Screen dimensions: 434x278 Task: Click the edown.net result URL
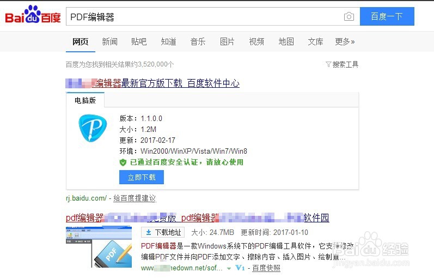tap(181, 268)
